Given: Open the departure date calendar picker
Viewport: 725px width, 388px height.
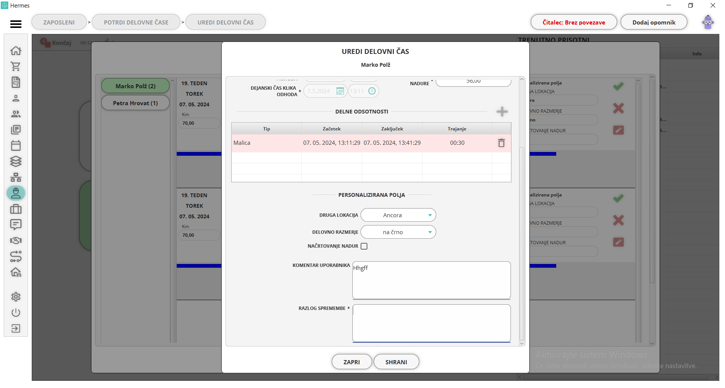Looking at the screenshot, I should tap(340, 91).
